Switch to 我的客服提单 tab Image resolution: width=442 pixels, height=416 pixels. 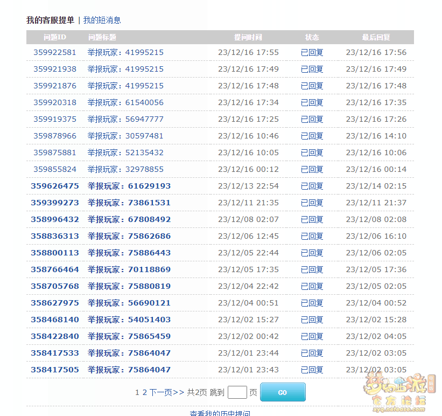(51, 20)
